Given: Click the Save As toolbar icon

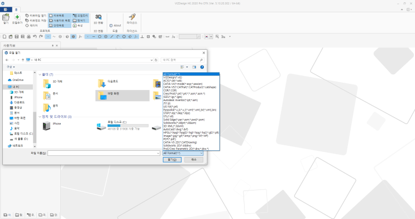Looking at the screenshot, I should pyautogui.click(x=22, y=36).
